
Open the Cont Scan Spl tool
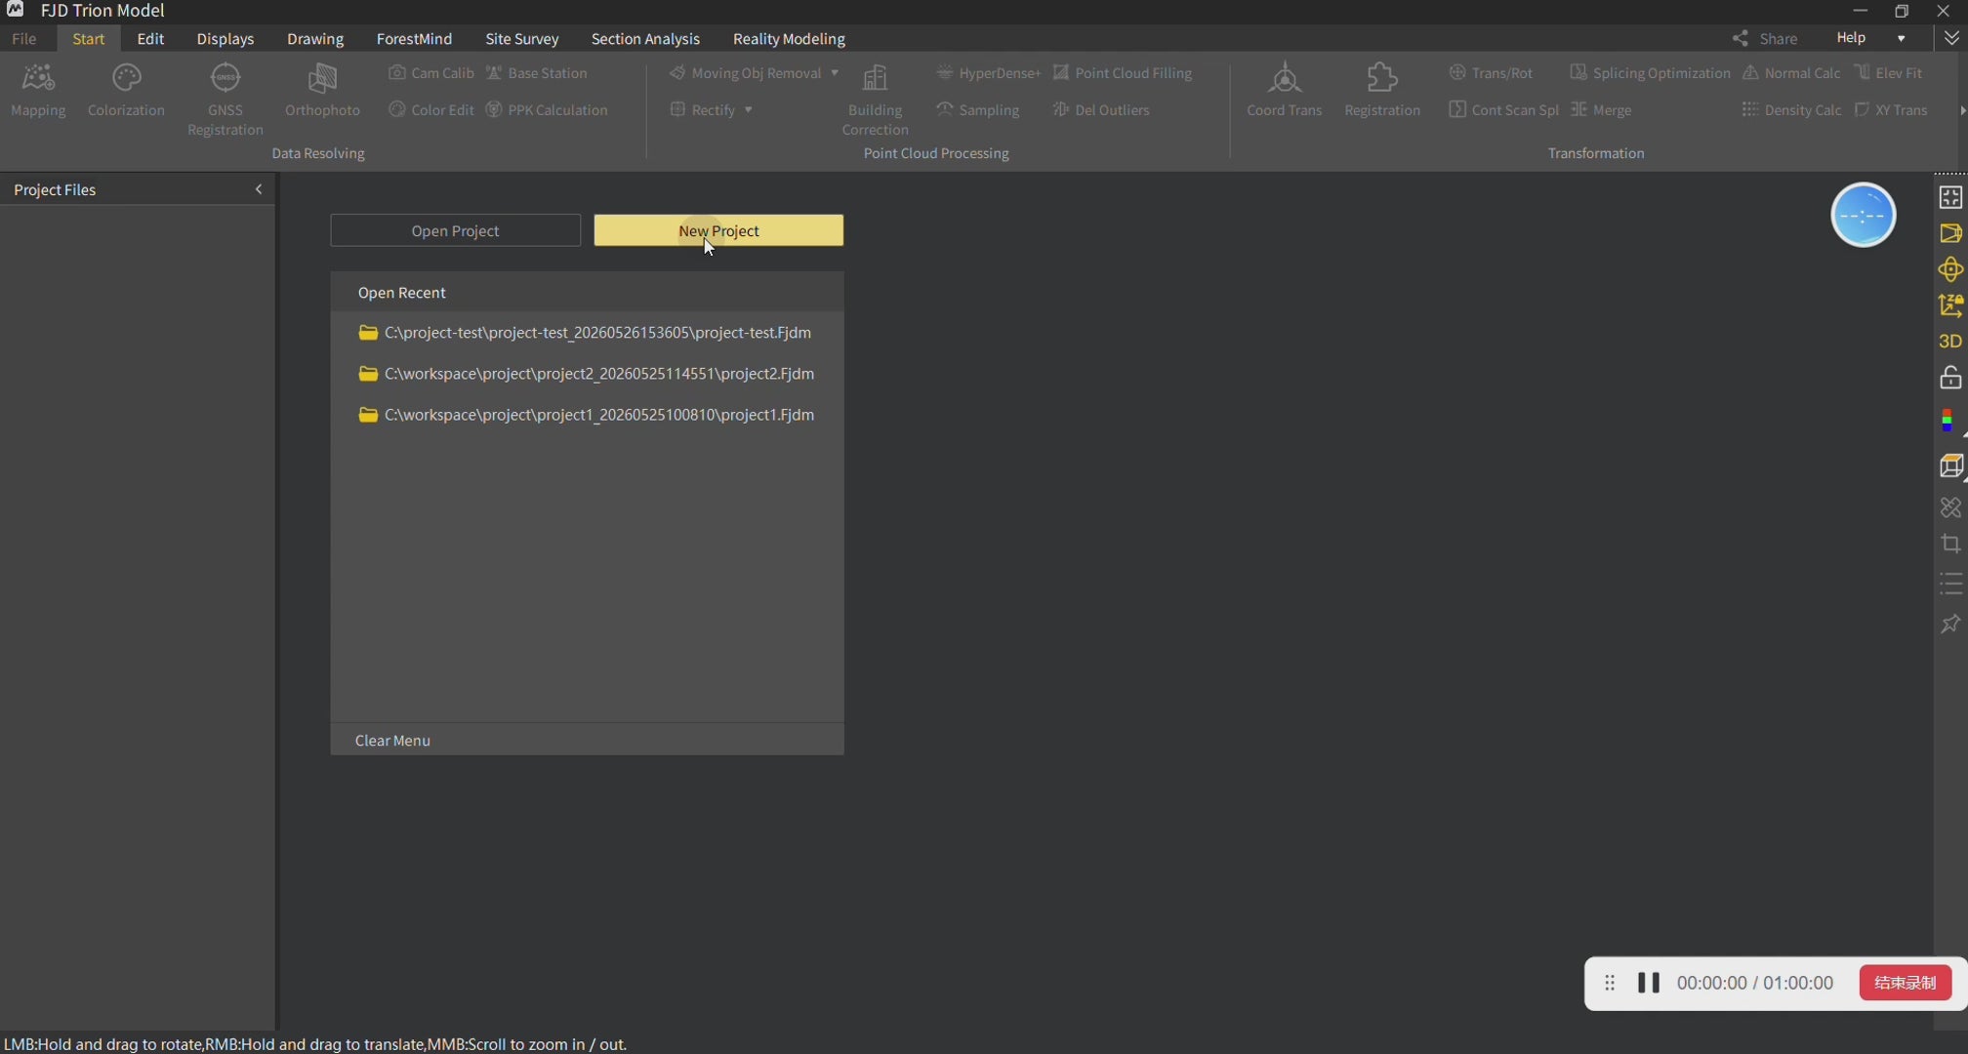[x=1503, y=110]
